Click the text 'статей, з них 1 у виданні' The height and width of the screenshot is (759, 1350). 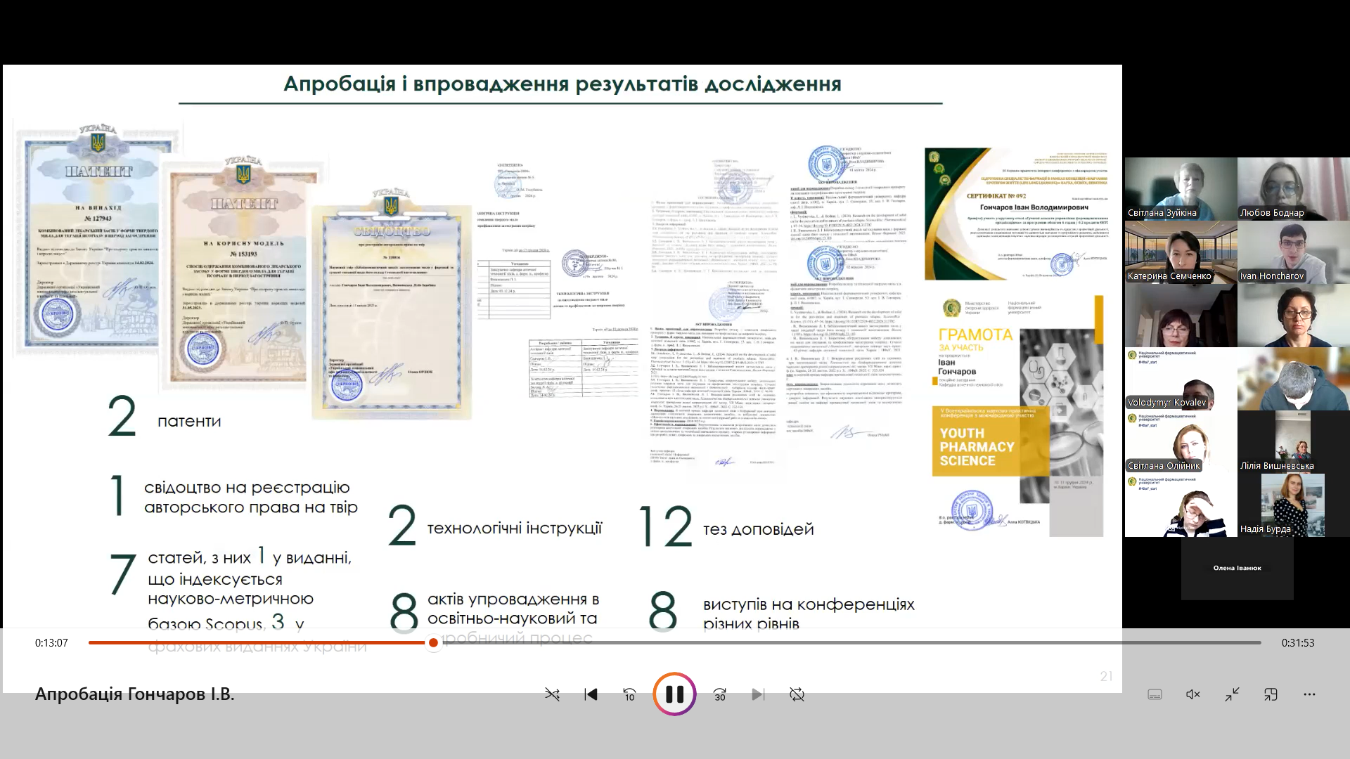point(250,557)
